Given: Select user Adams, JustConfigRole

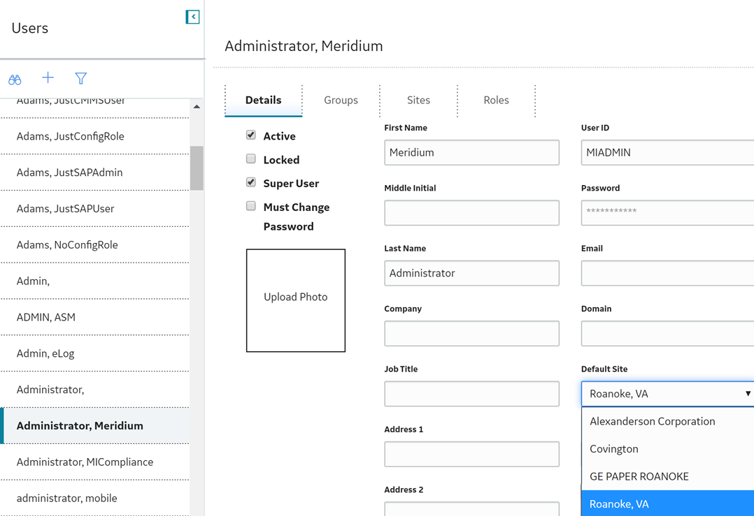Looking at the screenshot, I should pos(94,136).
